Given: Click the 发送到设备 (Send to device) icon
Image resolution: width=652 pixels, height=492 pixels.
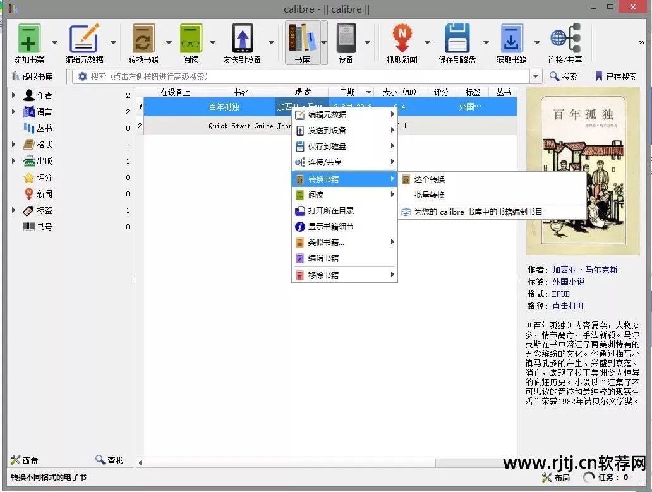Looking at the screenshot, I should tap(242, 39).
